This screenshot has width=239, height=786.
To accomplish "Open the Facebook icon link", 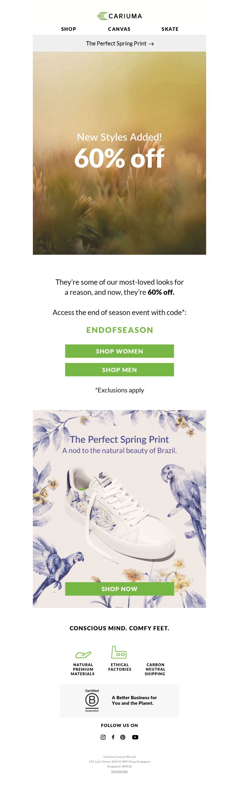I will [x=113, y=737].
